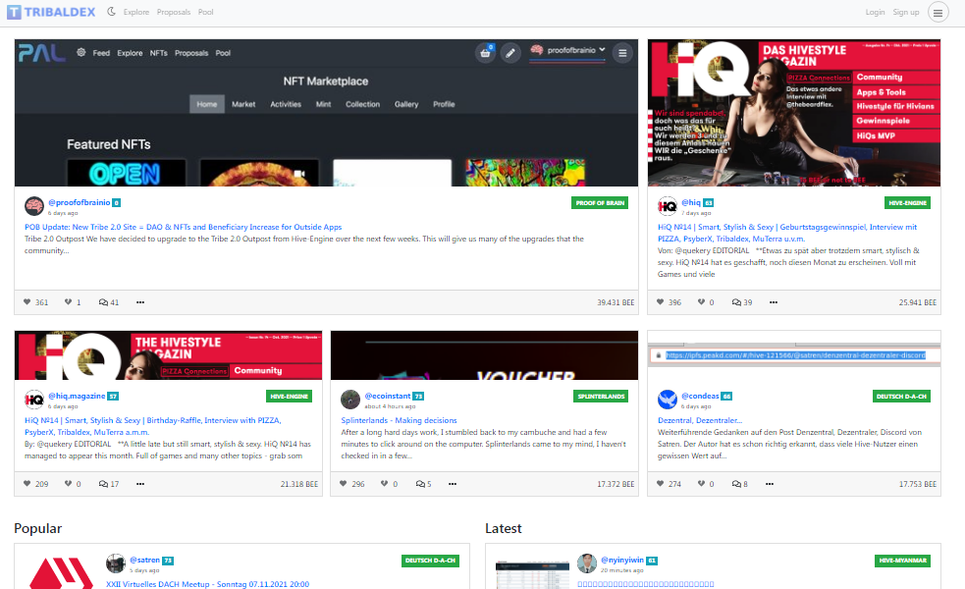The image size is (965, 589).
Task: Open @ecoinstant profile avatar
Action: pyautogui.click(x=350, y=400)
